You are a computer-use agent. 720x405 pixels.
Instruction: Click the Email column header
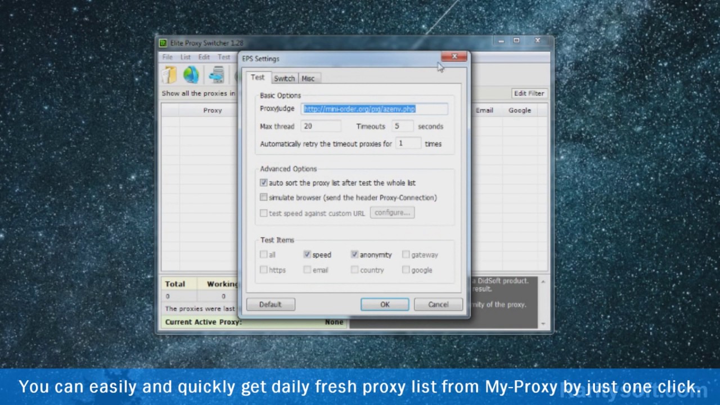tap(484, 110)
